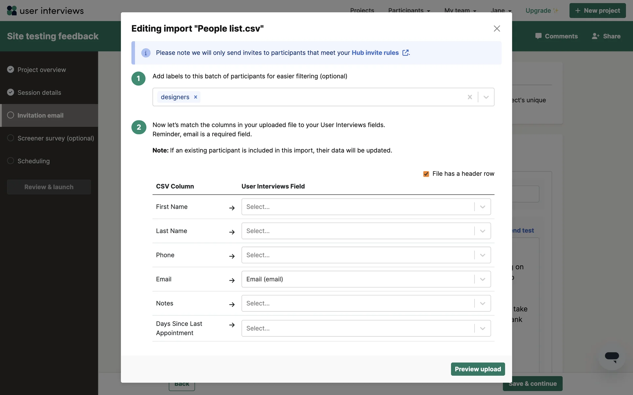The image size is (633, 395).
Task: Click the Share person icon
Action: (595, 36)
